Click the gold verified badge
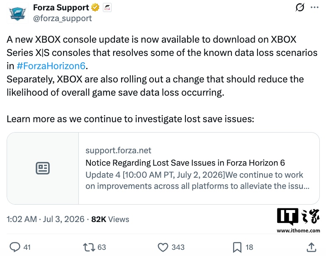This screenshot has height=256, width=326. click(95, 8)
